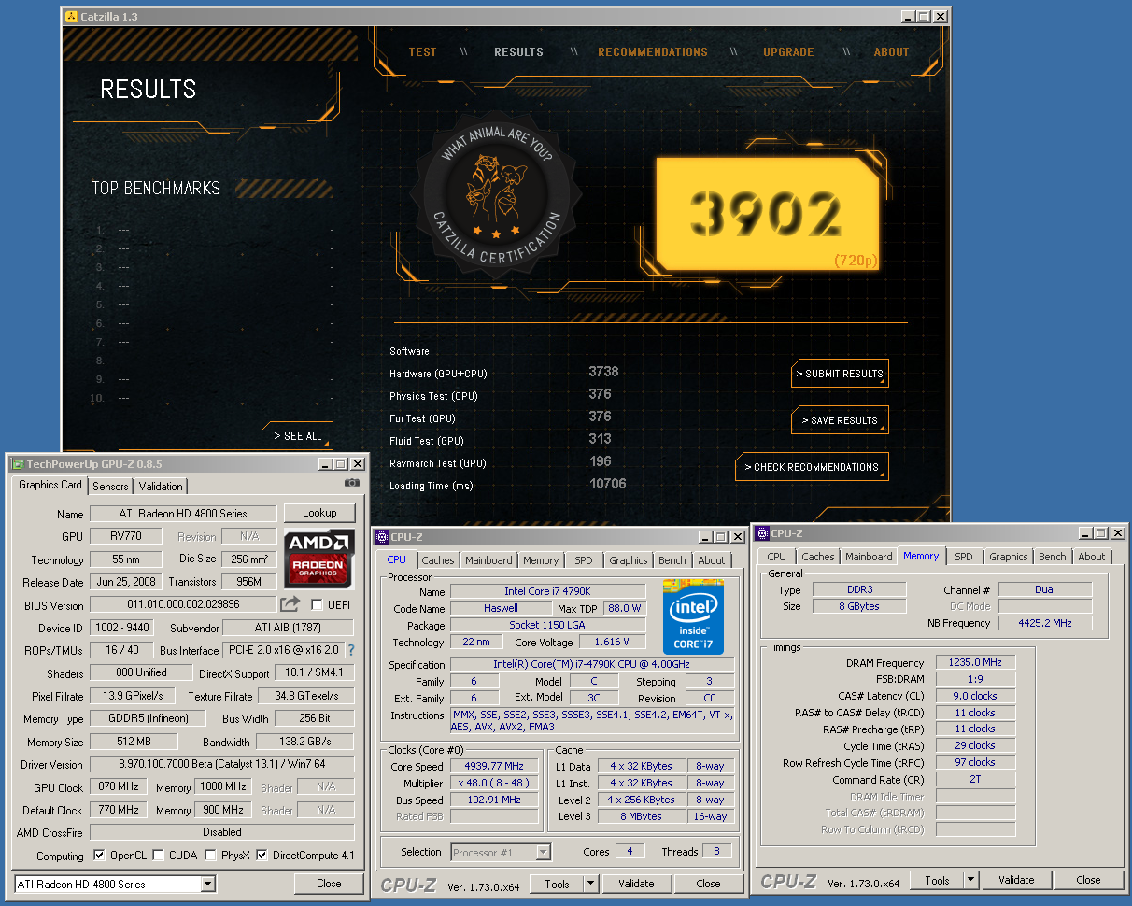Enable the PhysX checkbox
Viewport: 1132px width, 906px height.
pyautogui.click(x=211, y=856)
